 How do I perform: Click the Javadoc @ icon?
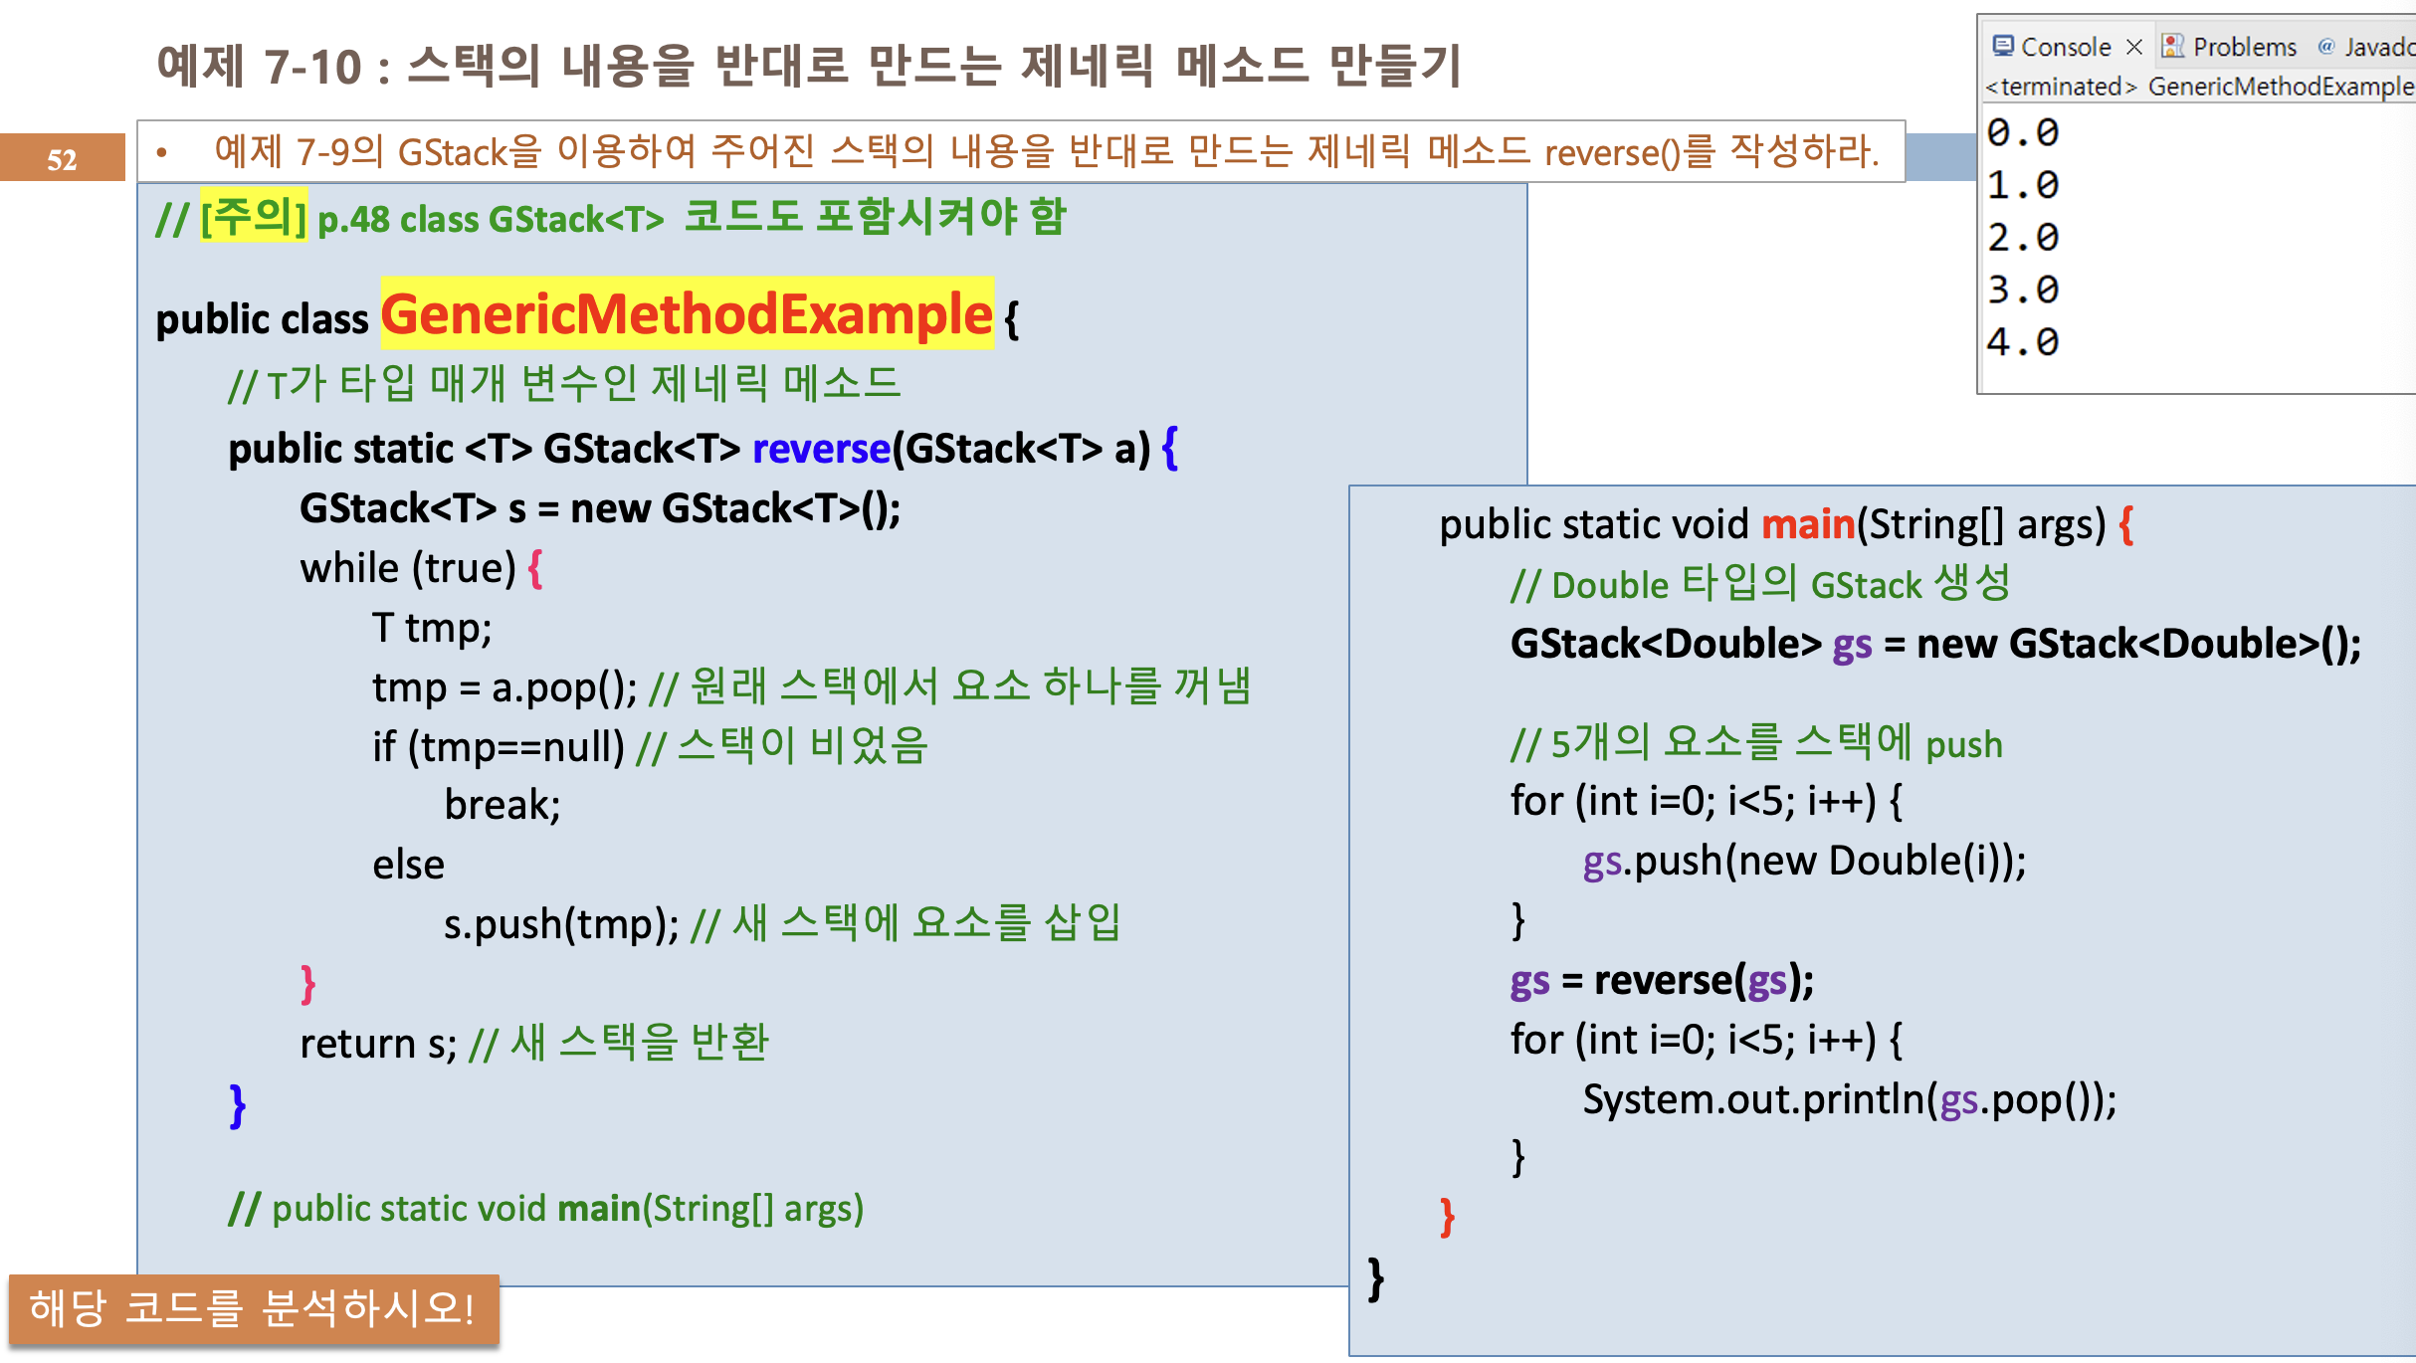pos(2325,46)
